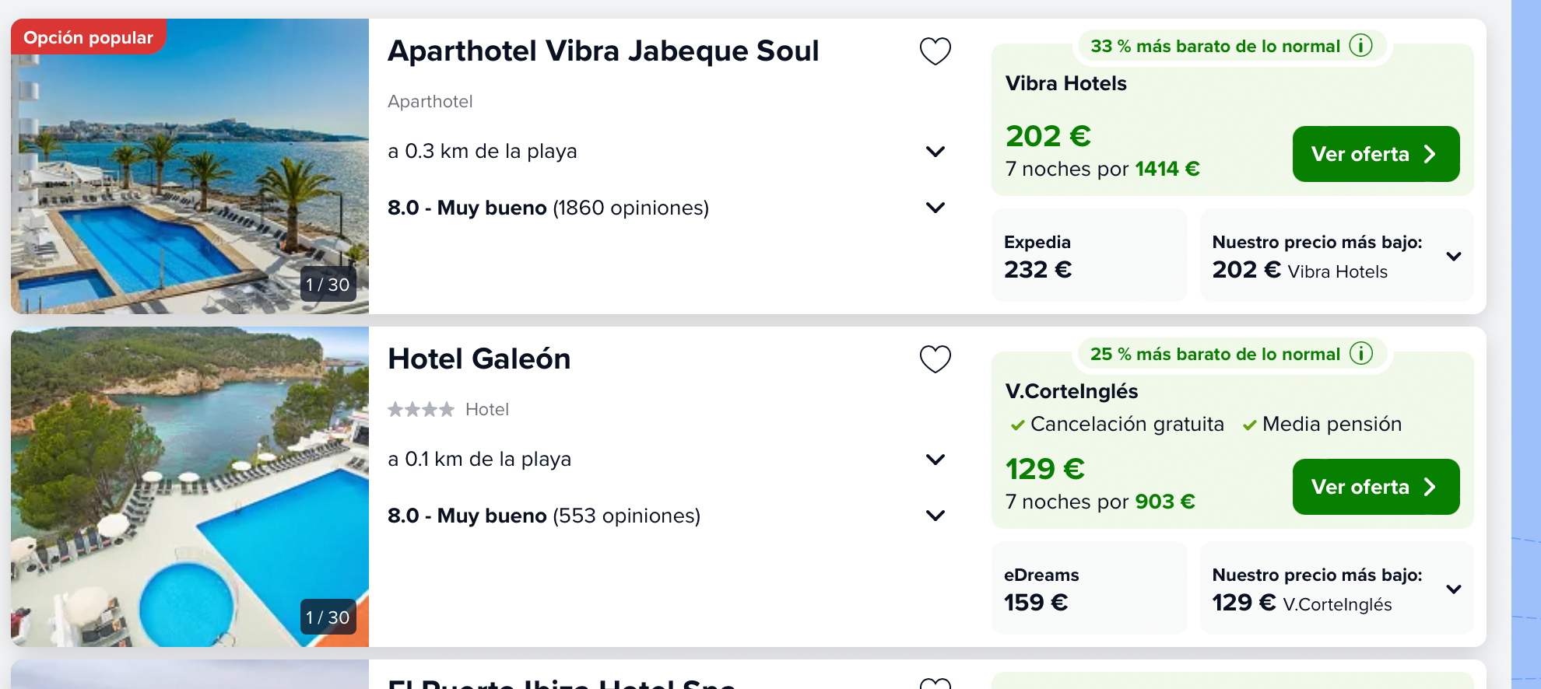This screenshot has height=689, width=1541.
Task: Click Ver oferta for Vibra Hotels deal
Action: (1375, 154)
